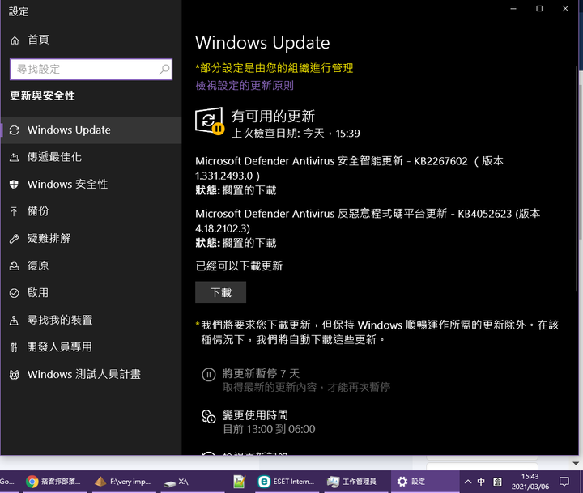Click the checkmark icon for 啟用
Screen dimensions: 583x493
click(14, 293)
